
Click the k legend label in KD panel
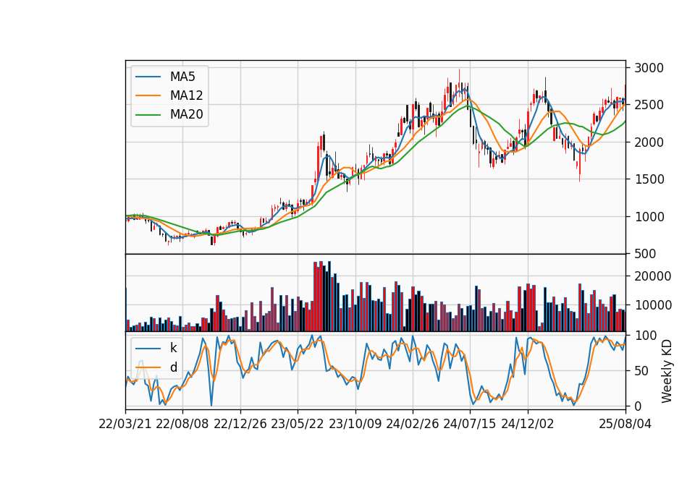[173, 348]
